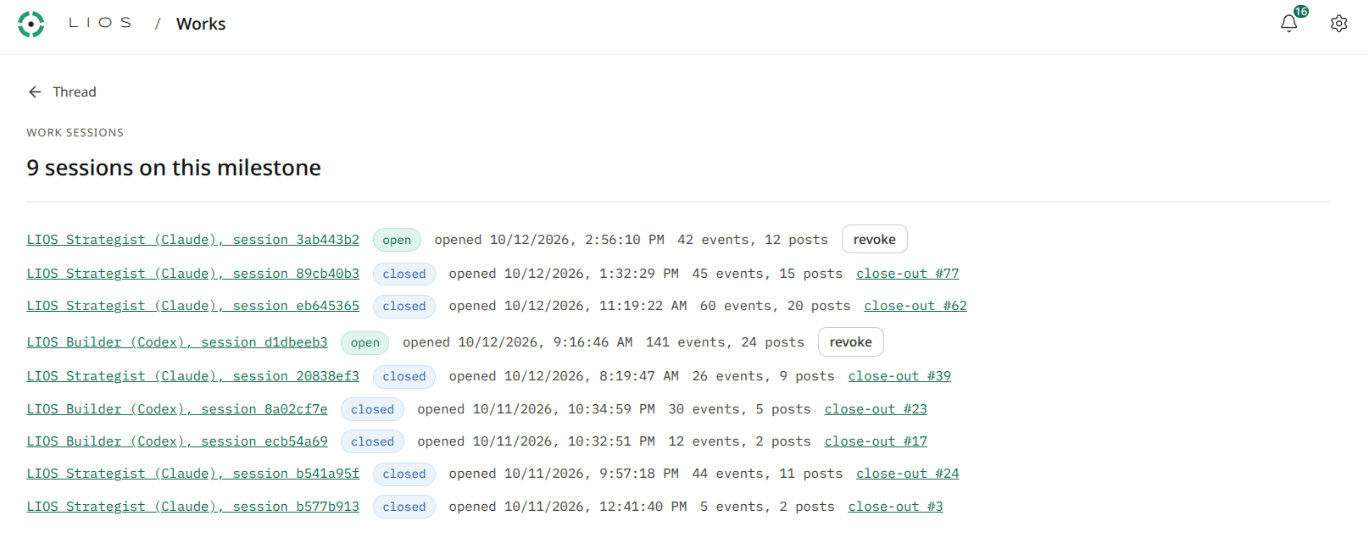Click '42 events, 12 posts' text

753,240
